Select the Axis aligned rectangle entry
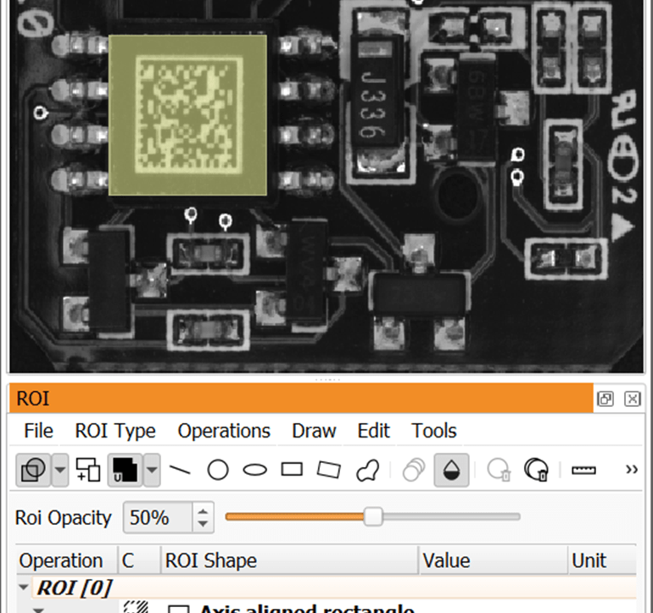Screen dimensions: 653x613 (x=306, y=609)
